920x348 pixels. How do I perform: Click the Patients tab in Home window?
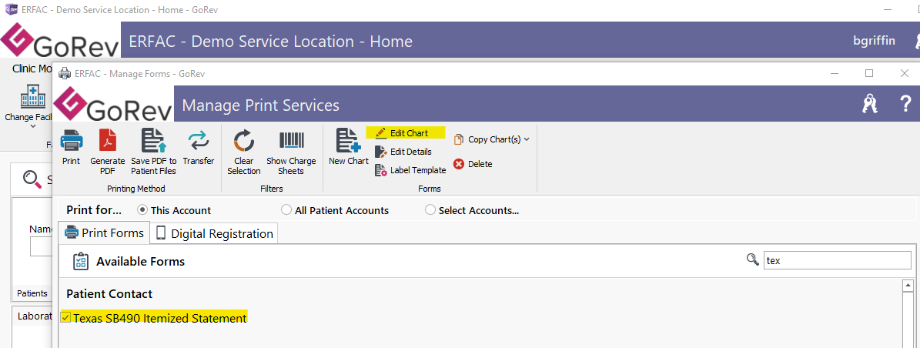pyautogui.click(x=32, y=293)
